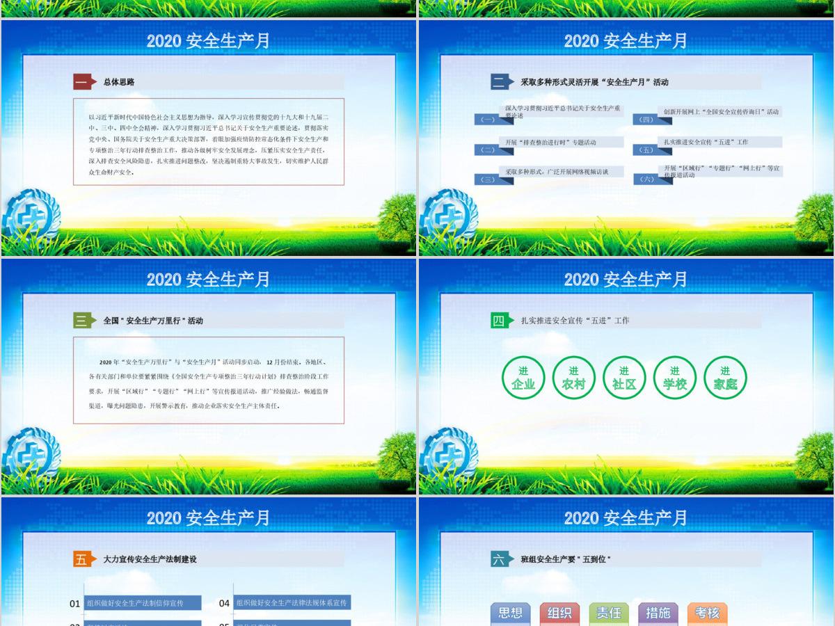Click the red 组织 block

pos(559,613)
